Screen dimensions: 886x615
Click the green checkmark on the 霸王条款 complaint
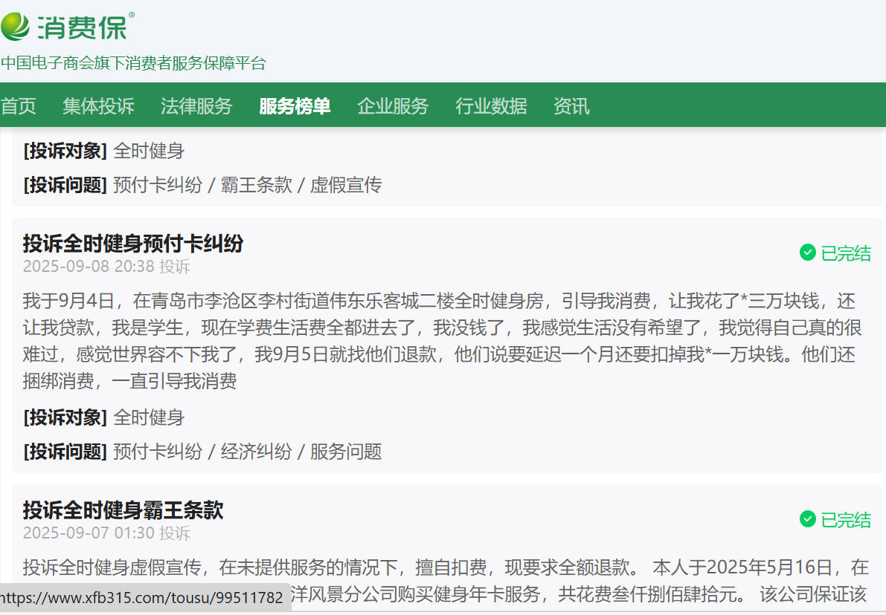click(x=807, y=519)
